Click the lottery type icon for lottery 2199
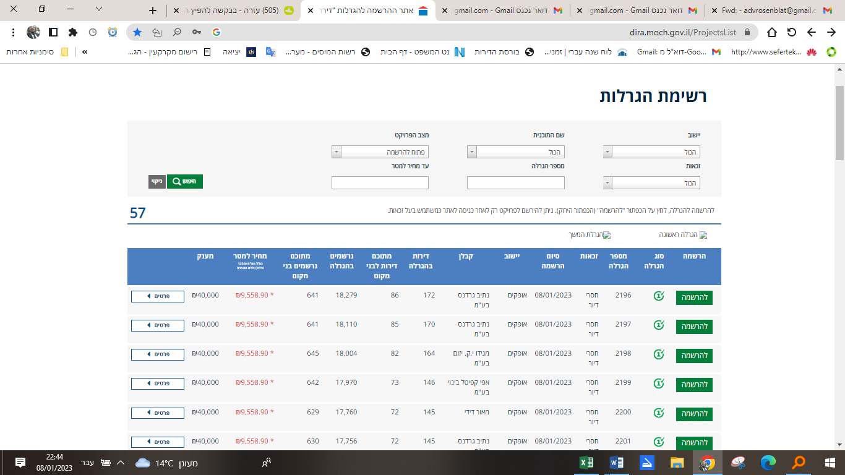The image size is (845, 475). click(659, 383)
